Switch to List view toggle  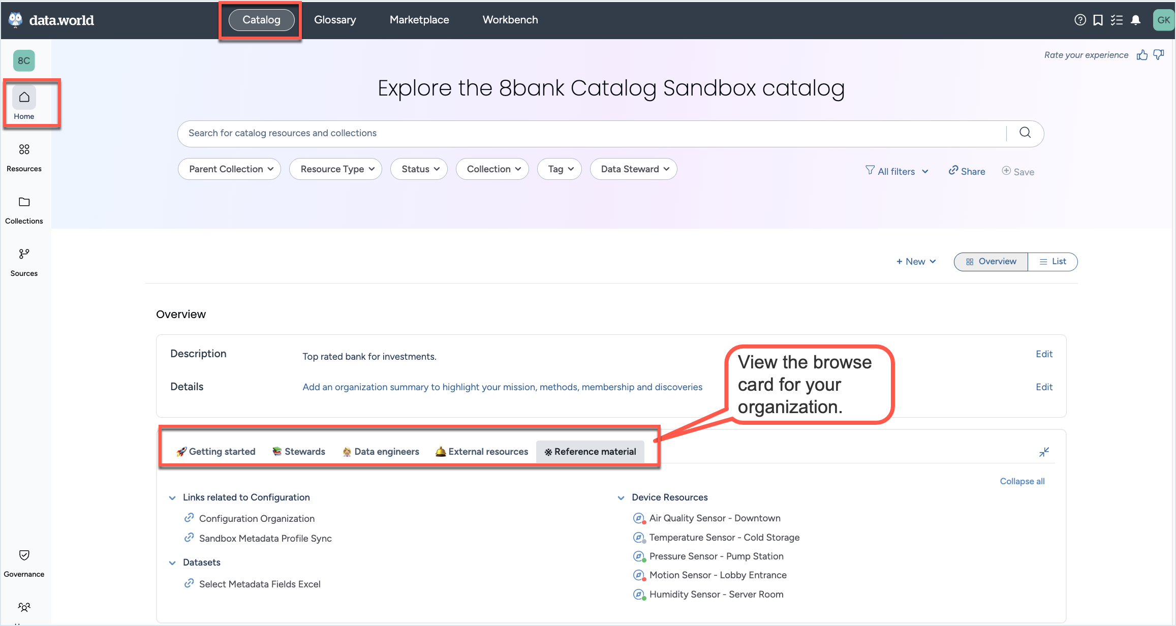click(1053, 262)
